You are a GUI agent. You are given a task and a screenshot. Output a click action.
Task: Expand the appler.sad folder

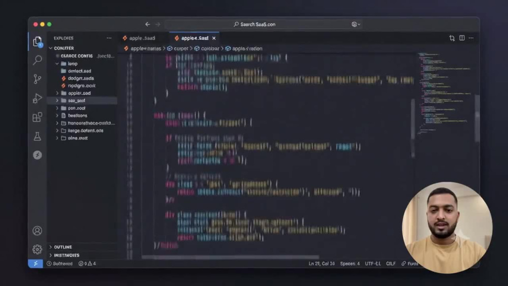(x=57, y=93)
